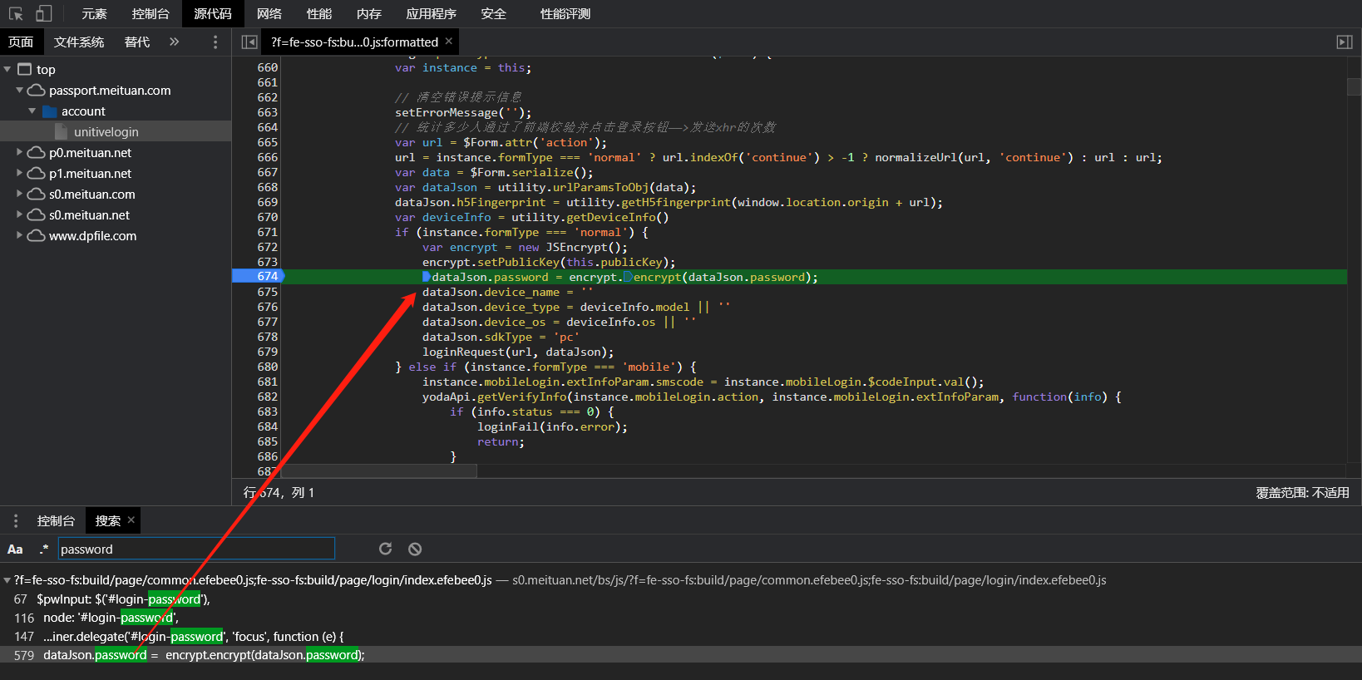Select the unitivelogin file
The image size is (1362, 680).
pos(106,131)
